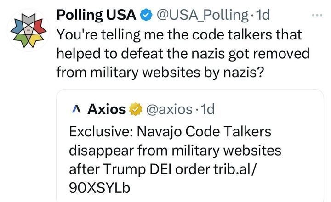Click the line "disappear from military websites"
The height and width of the screenshot is (202, 331).
[174, 150]
